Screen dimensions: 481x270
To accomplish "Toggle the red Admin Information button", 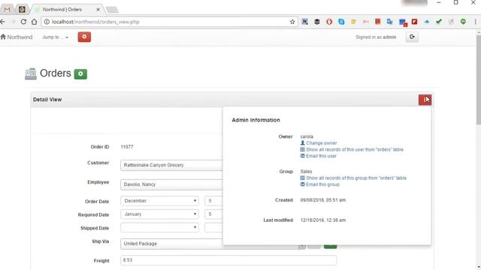I will (425, 100).
